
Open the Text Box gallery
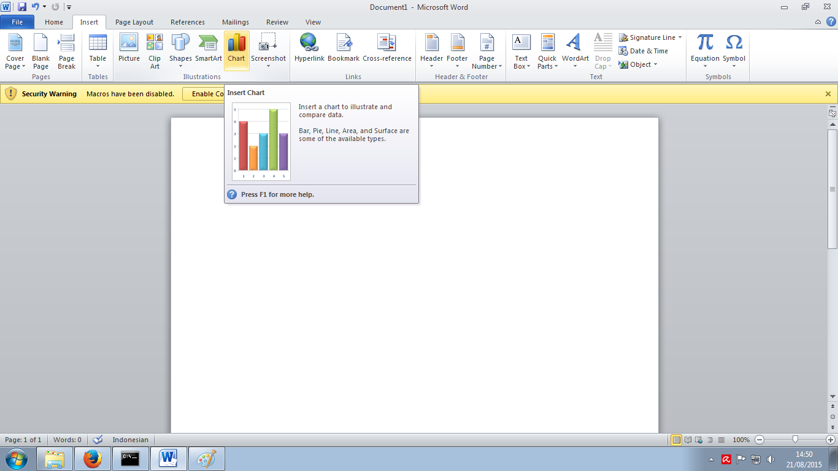(521, 52)
